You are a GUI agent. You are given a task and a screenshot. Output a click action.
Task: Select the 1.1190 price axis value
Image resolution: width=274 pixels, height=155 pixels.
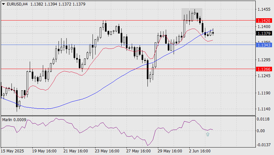coord(264,93)
